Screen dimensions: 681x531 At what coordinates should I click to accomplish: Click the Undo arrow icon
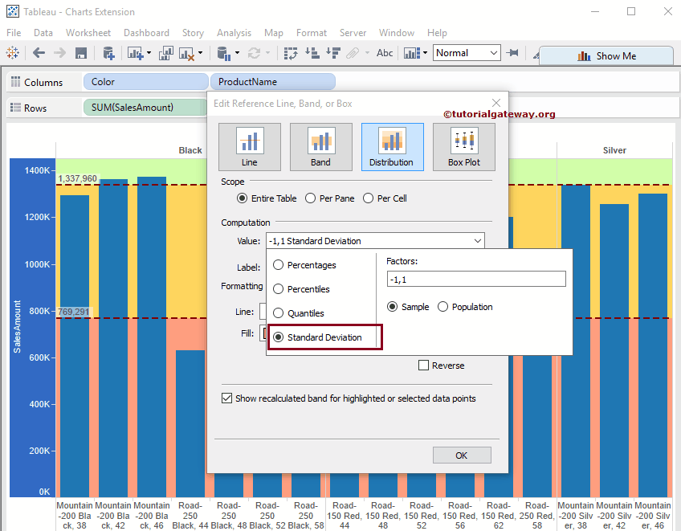(x=39, y=53)
